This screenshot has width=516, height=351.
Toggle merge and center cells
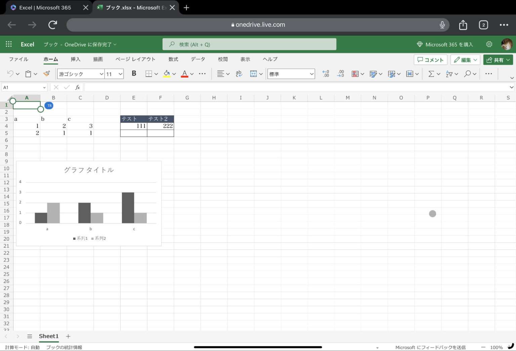pos(254,74)
